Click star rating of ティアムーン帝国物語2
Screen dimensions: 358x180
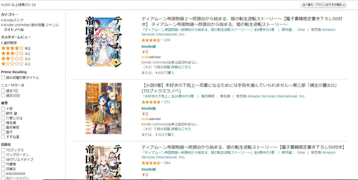click(x=151, y=40)
